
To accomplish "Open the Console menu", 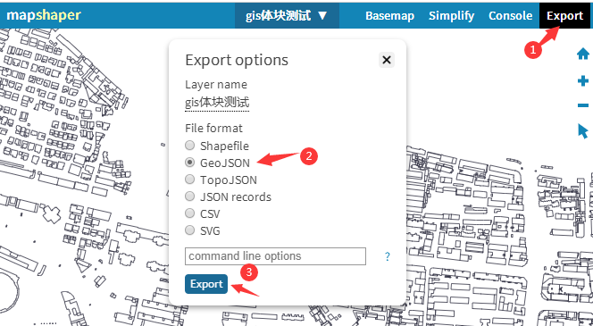I will point(511,16).
